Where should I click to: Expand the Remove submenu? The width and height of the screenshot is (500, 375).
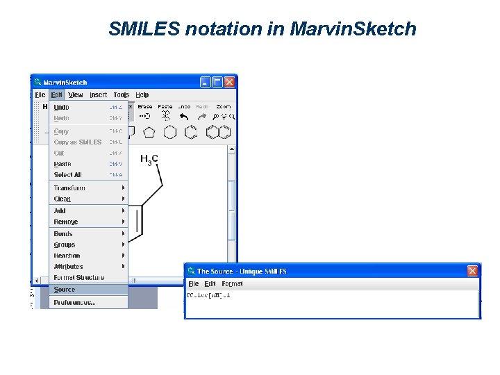[88, 222]
